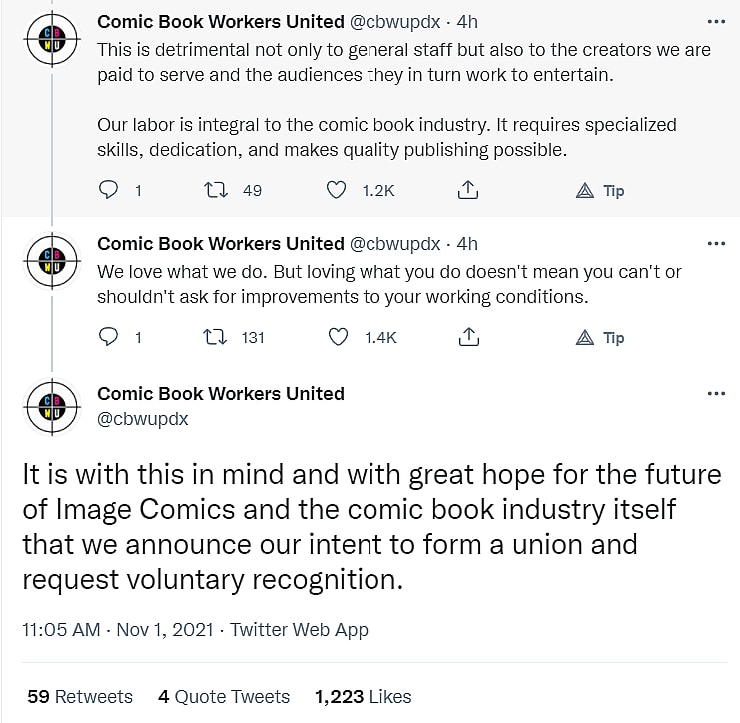Tip the author on the first tweet

(601, 190)
